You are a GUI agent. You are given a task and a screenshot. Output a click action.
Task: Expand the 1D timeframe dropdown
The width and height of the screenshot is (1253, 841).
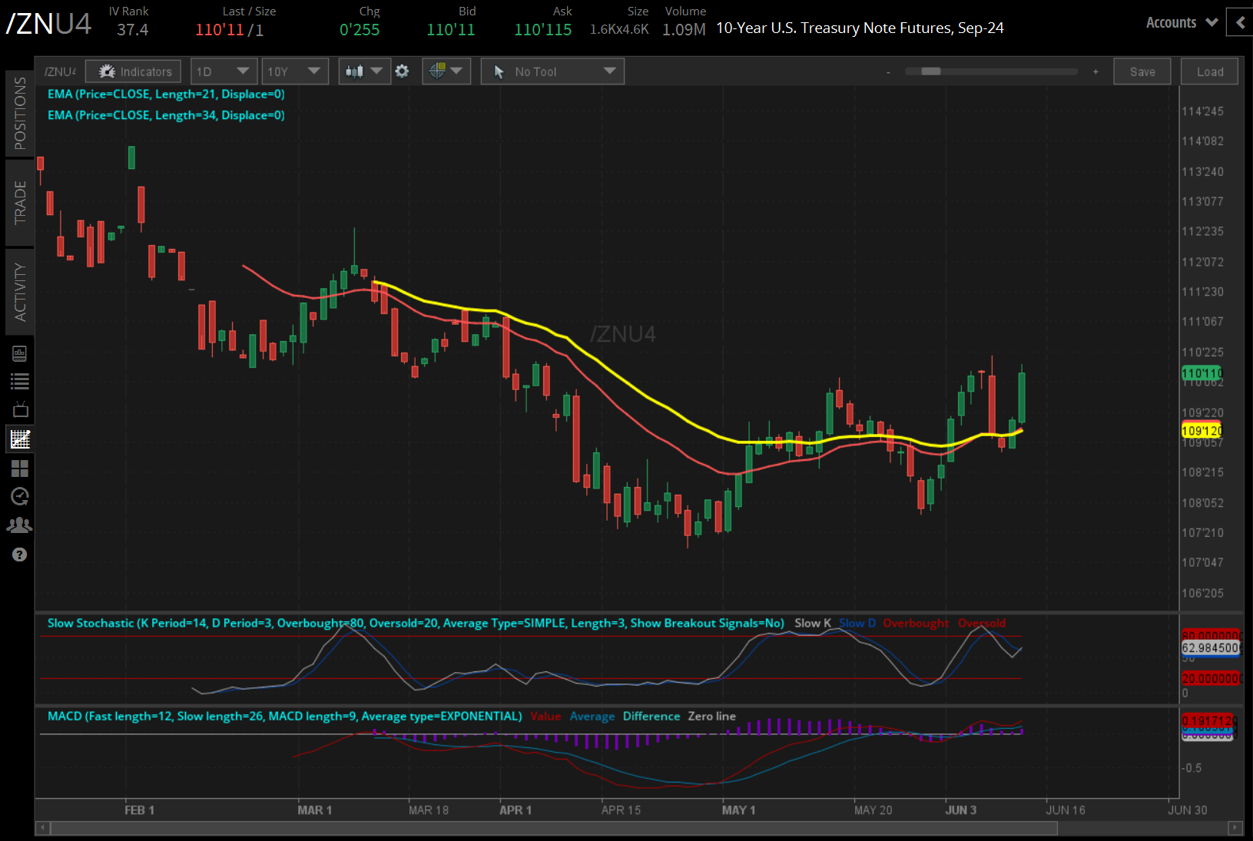pos(224,71)
